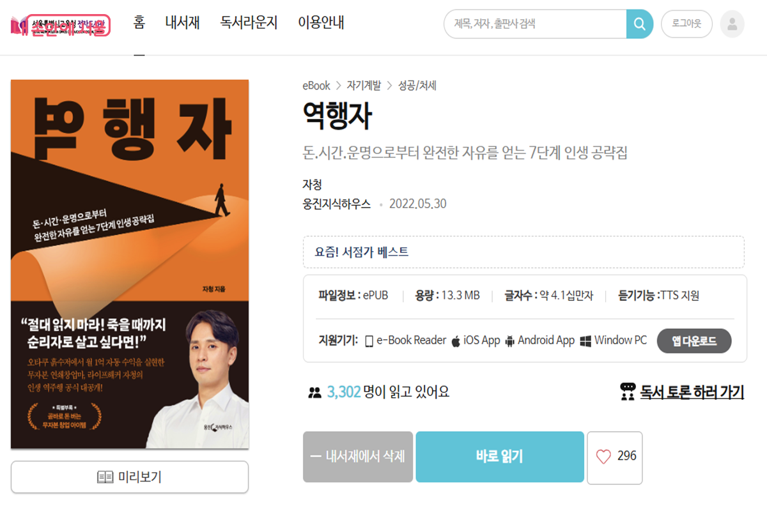This screenshot has width=767, height=511.
Task: Select the 홈 tab
Action: point(139,23)
